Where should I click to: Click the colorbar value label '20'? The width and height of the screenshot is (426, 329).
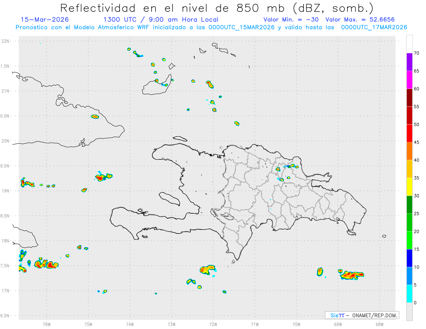coord(417,231)
